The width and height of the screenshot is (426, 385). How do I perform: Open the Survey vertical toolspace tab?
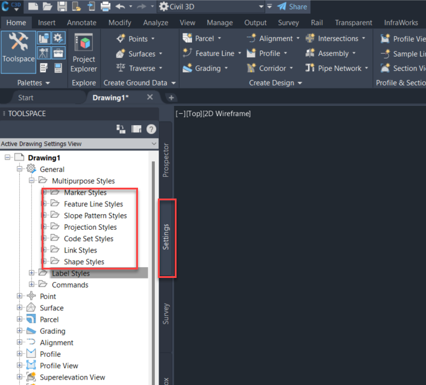pyautogui.click(x=166, y=313)
